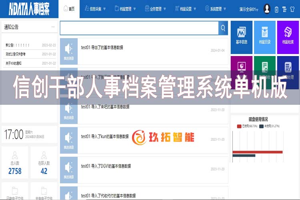Screen dimensions: 300x200
Task: Expand the 系统管理 menu
Action: (216, 9)
